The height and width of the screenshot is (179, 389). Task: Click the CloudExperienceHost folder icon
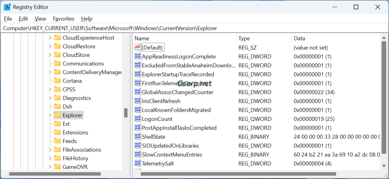pos(57,38)
